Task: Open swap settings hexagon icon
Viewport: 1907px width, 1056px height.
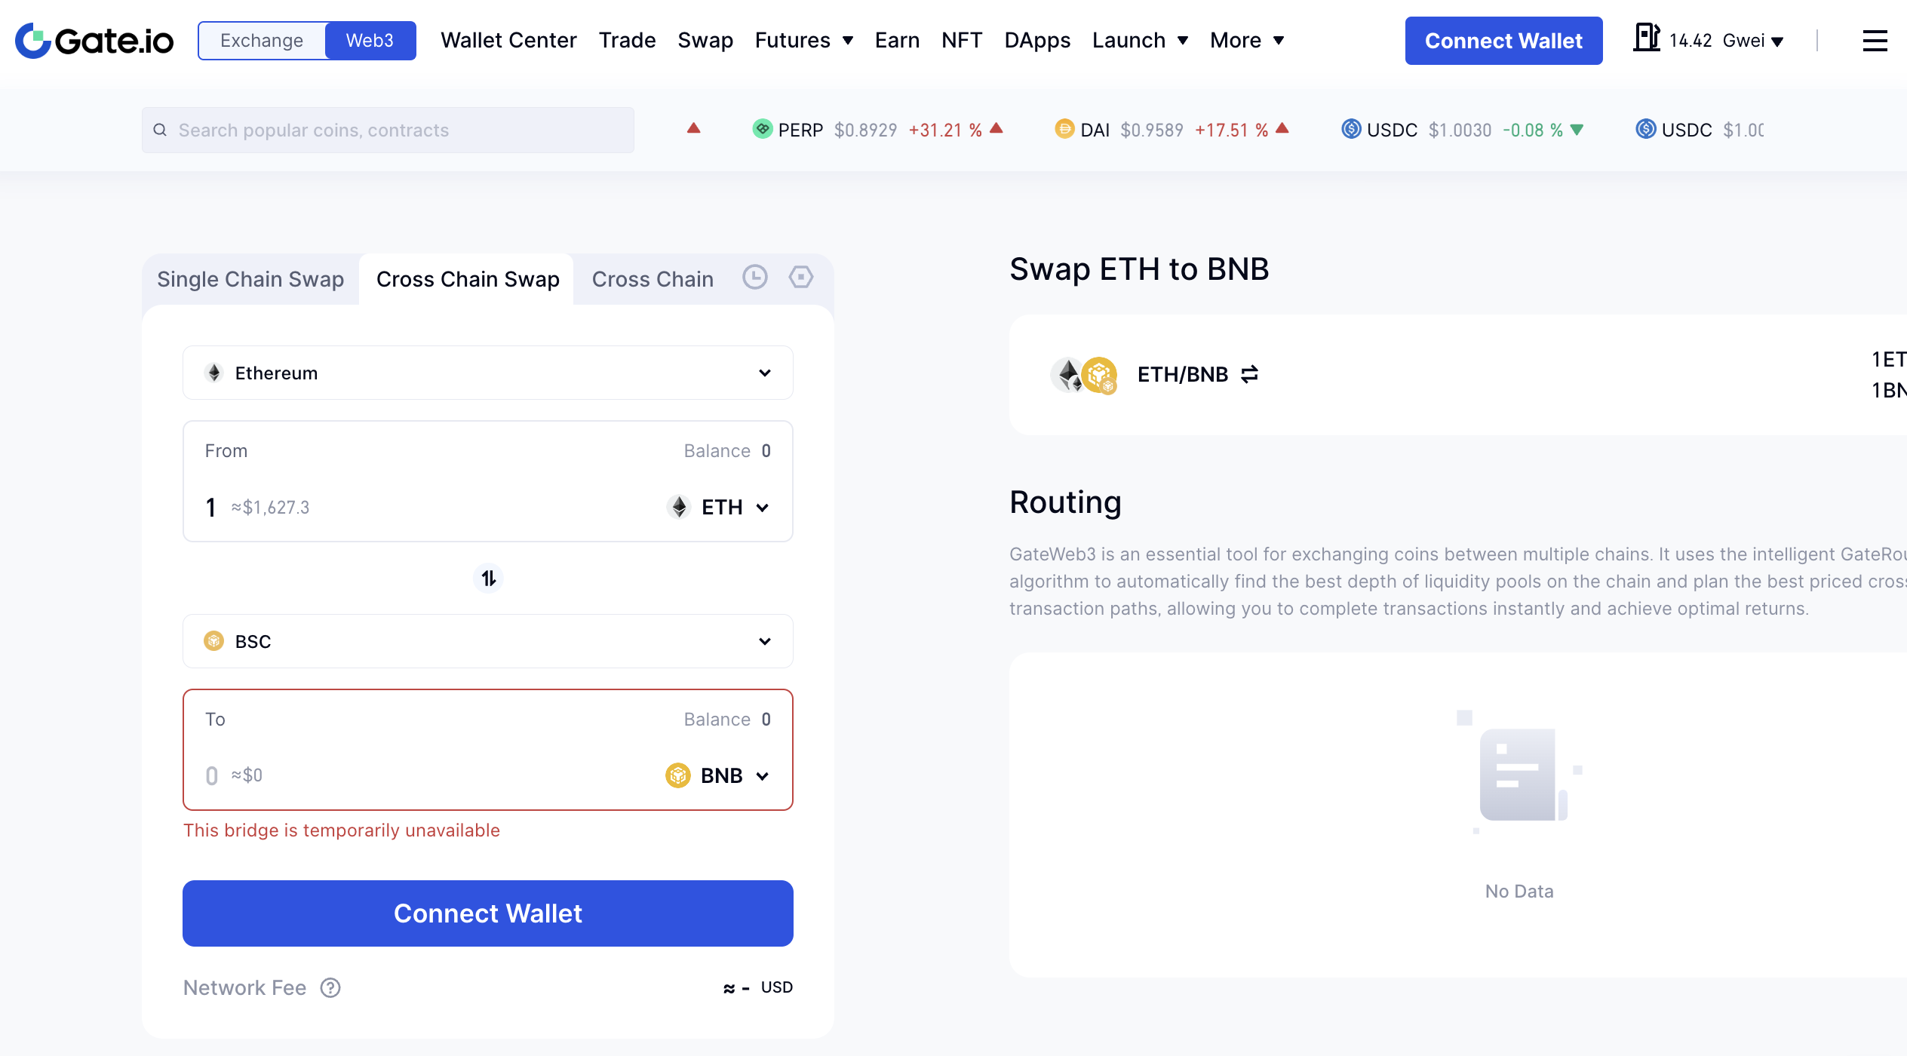Action: tap(801, 278)
